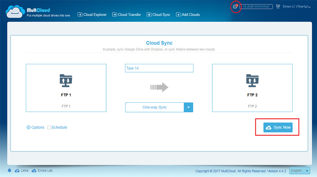Click the FTP 2 destination folder icon
Screen dimensions: 317x177
(252, 80)
